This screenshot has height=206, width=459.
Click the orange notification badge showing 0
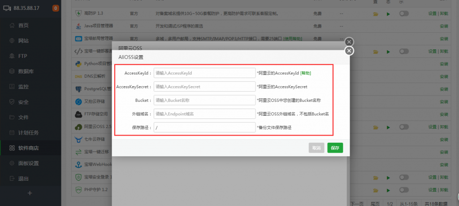click(56, 8)
